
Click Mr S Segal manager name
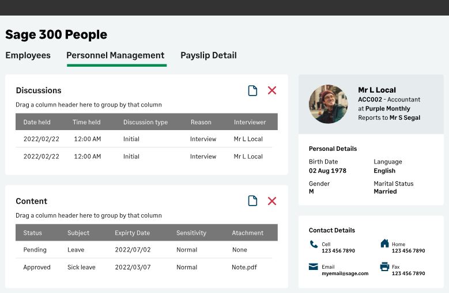pos(405,117)
